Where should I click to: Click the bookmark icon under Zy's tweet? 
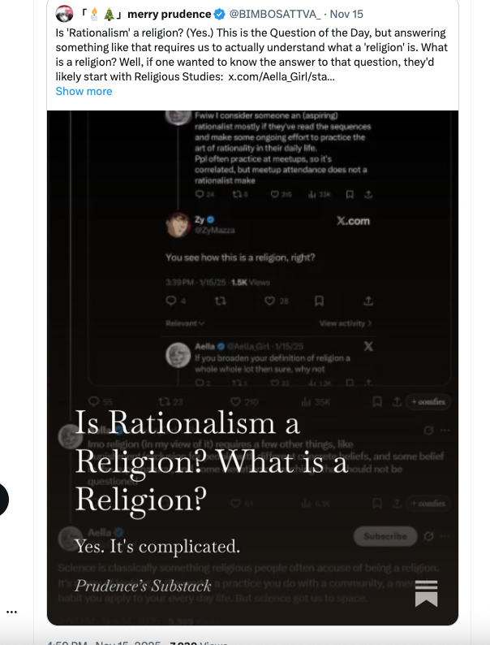[320, 301]
